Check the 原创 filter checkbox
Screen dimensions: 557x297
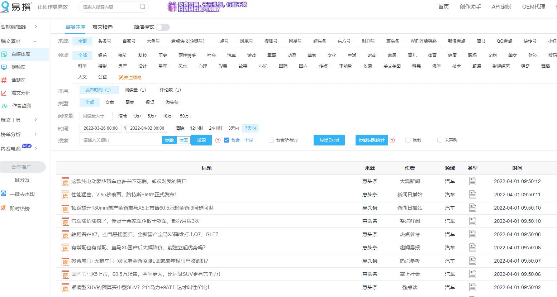tap(408, 140)
